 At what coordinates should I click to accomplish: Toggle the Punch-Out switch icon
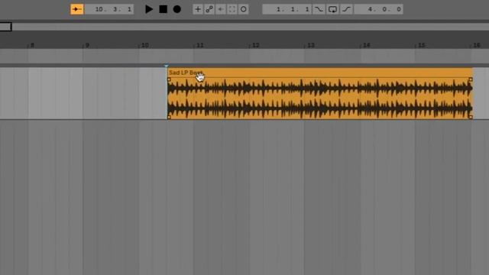coord(346,9)
